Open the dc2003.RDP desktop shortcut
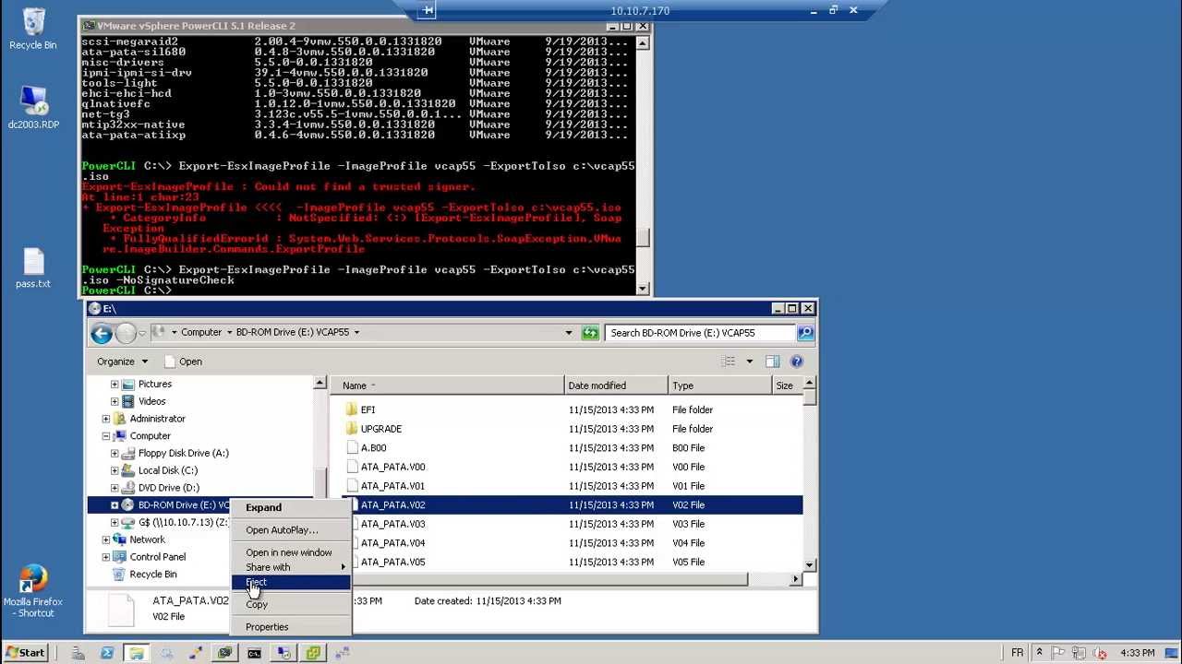Screen dimensions: 1182x664 point(33,107)
